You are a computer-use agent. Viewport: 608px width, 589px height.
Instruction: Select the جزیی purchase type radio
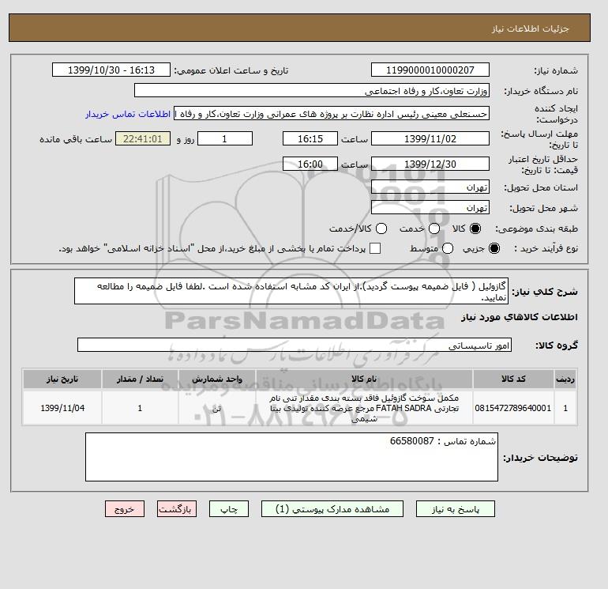coord(494,248)
